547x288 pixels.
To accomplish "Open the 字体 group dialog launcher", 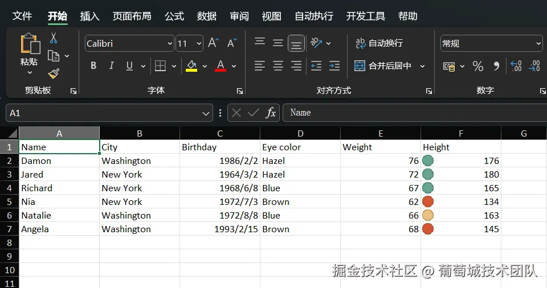I will [x=240, y=91].
